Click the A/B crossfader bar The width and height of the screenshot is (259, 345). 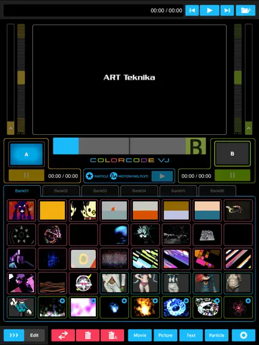(x=129, y=146)
